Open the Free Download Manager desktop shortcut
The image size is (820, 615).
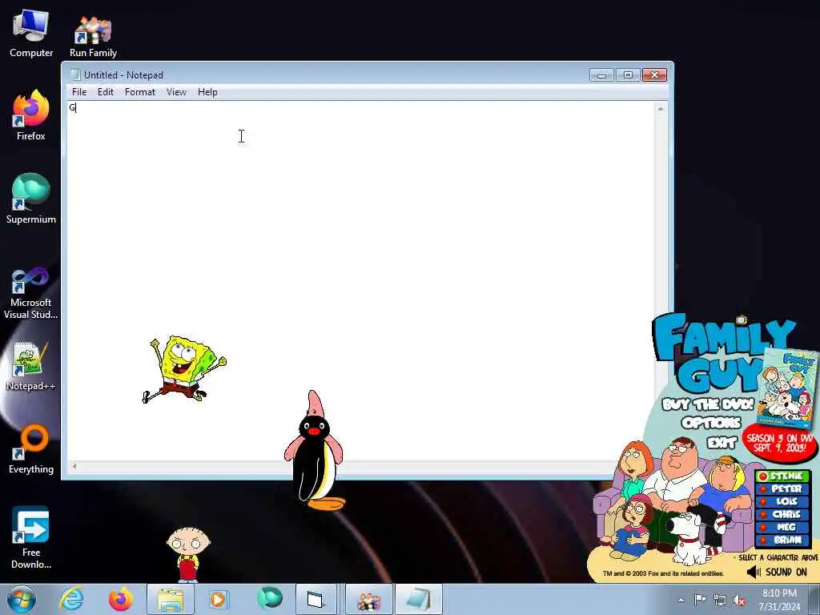(x=31, y=537)
